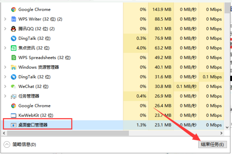Viewport: 232px width, 154px height.
Task: Click the 23.1 MB memory value
Action: 163,125
